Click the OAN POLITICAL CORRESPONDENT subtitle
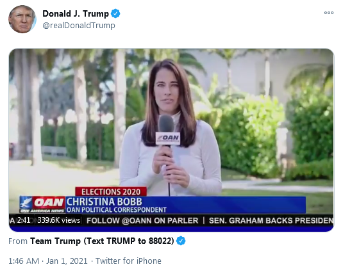The image size is (343, 274). 117,210
